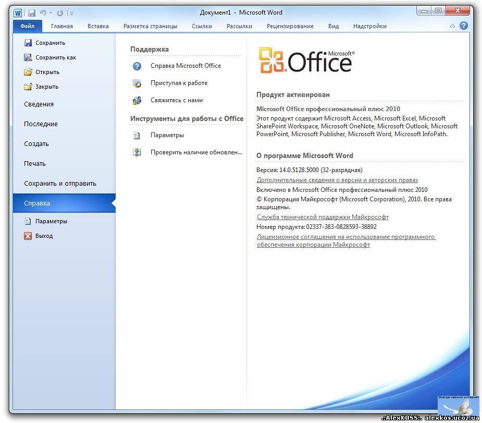The image size is (482, 423).
Task: Open the Лицензионное соглашение license link
Action: pyautogui.click(x=346, y=240)
